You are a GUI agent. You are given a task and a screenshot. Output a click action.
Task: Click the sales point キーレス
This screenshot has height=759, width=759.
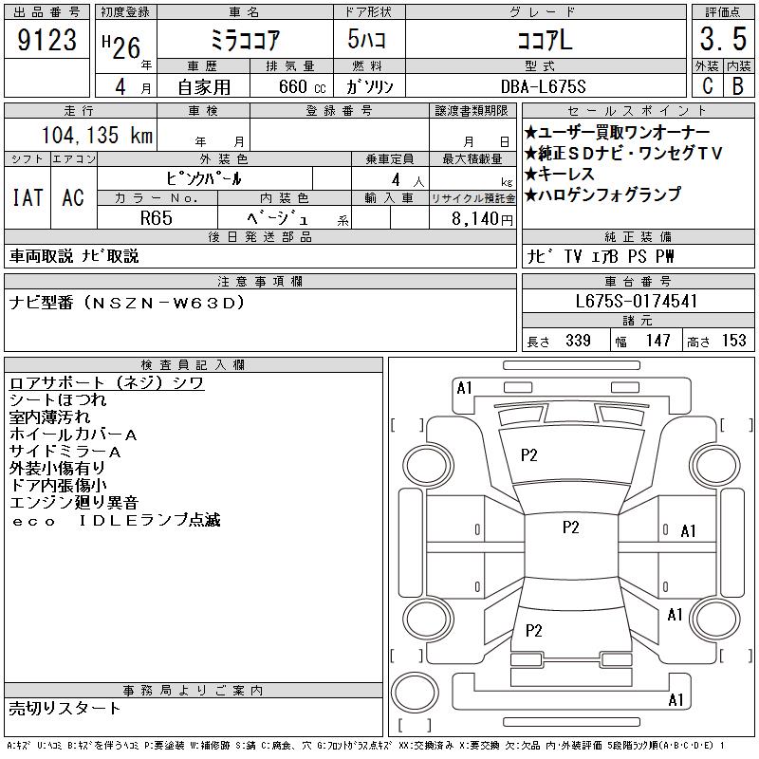click(560, 174)
